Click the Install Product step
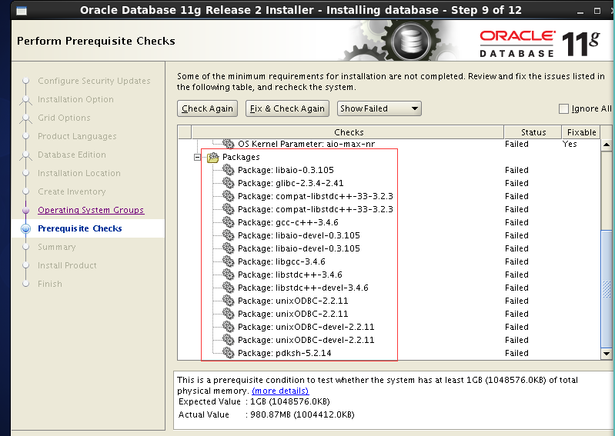This screenshot has height=436, width=615. 67,265
